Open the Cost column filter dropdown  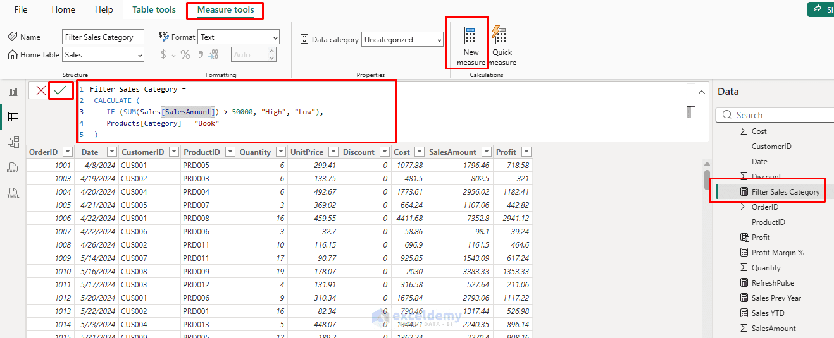pos(420,152)
